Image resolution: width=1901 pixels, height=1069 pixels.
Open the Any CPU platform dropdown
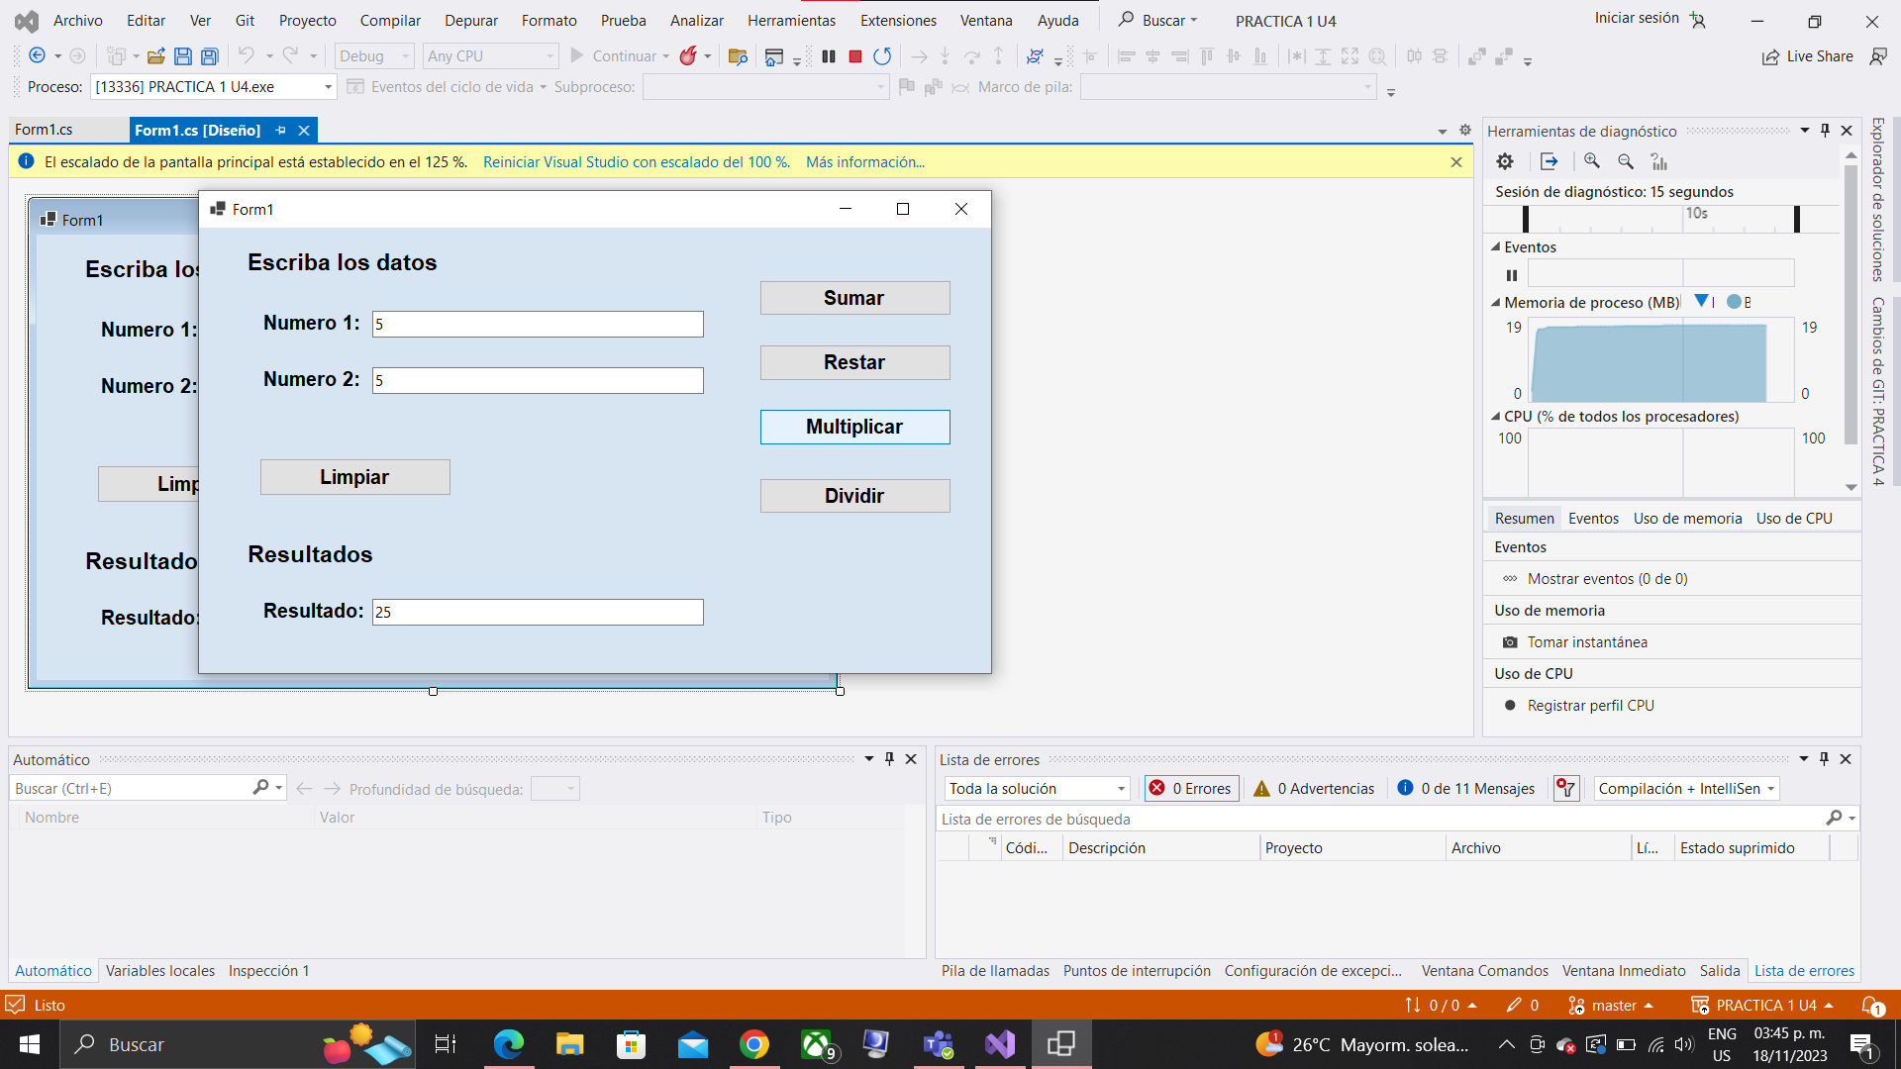click(x=489, y=55)
